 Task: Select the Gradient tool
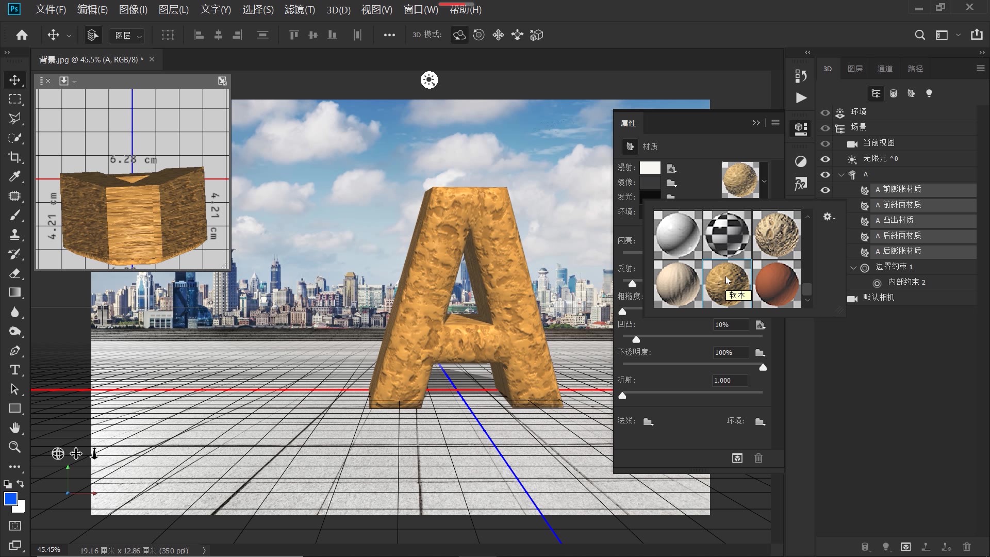[x=14, y=292]
